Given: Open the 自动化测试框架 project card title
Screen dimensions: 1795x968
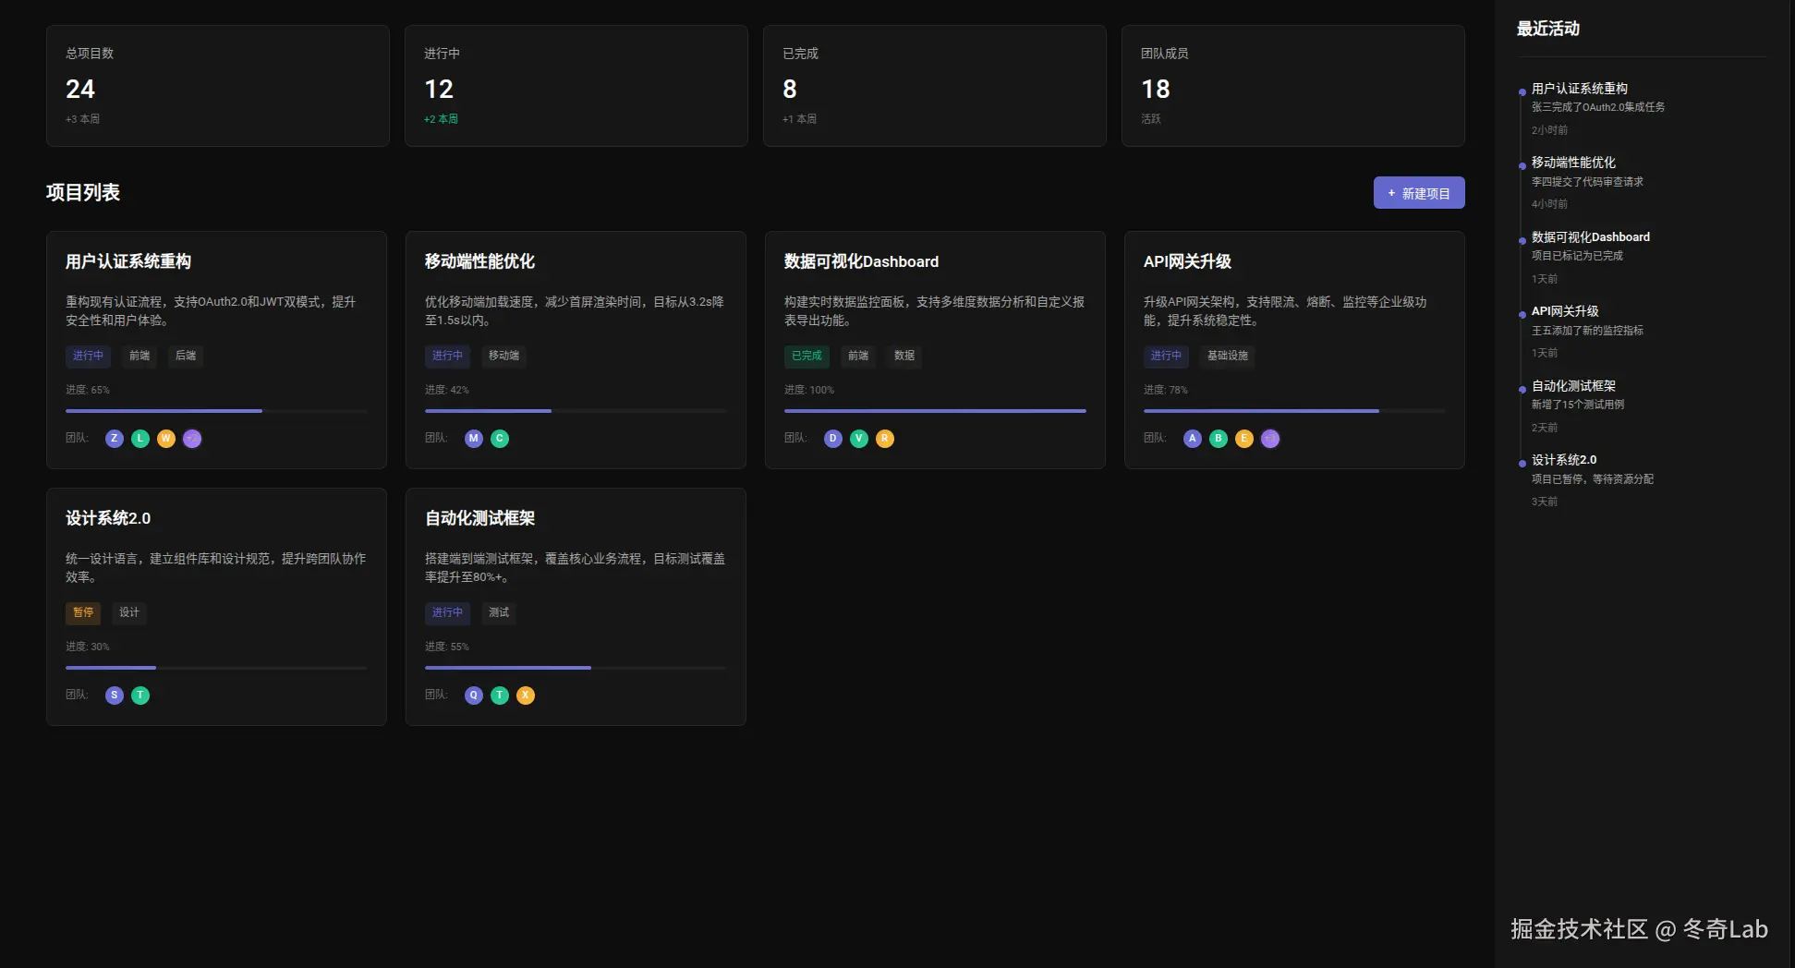Looking at the screenshot, I should click(479, 518).
